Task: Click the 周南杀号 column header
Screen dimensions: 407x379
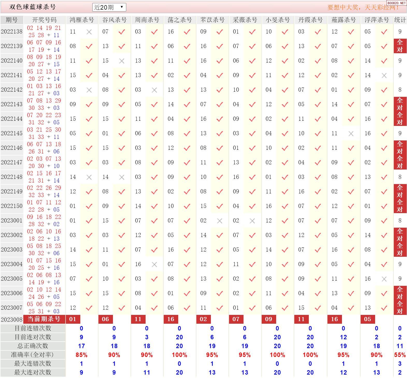Action: pos(147,20)
